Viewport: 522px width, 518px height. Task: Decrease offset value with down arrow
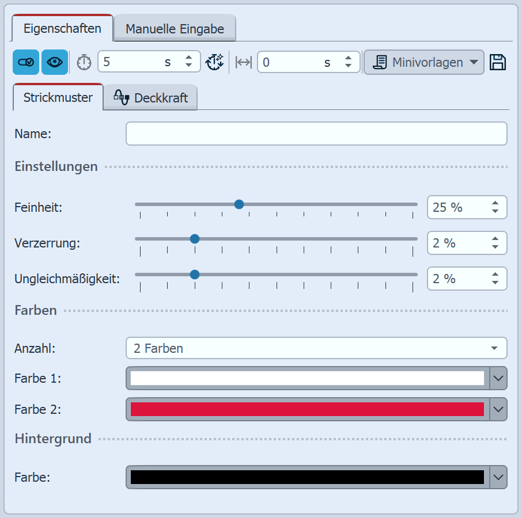pos(348,66)
